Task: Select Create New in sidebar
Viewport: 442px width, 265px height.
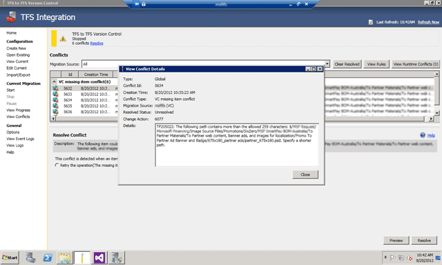Action: (x=17, y=48)
